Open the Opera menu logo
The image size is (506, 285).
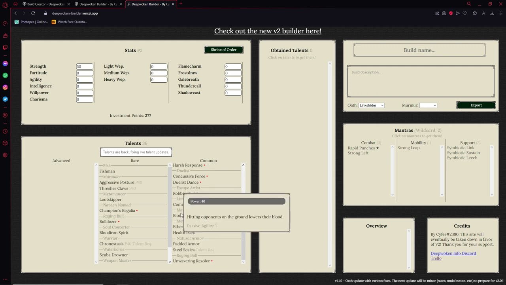pos(5,5)
